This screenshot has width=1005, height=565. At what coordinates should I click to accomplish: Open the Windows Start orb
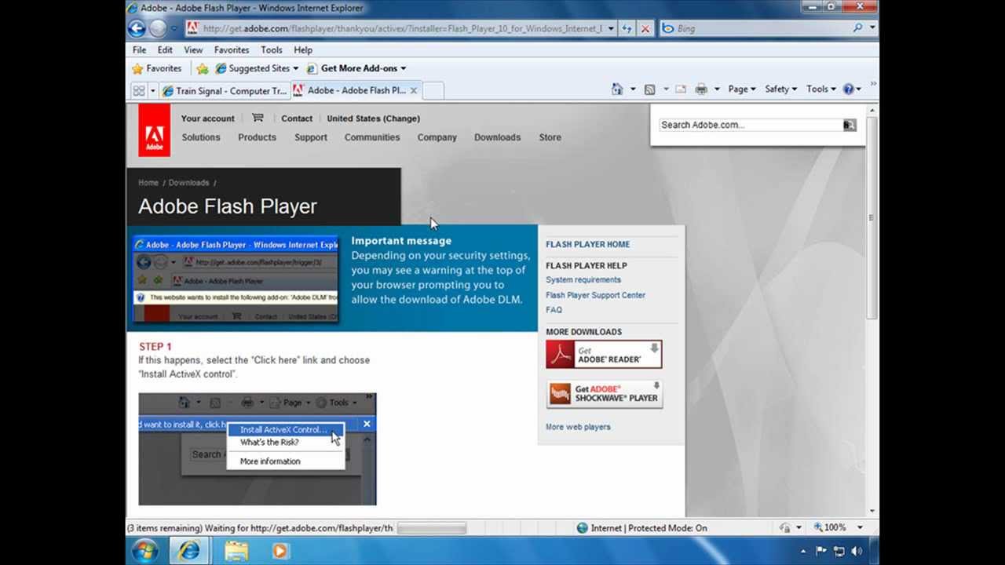point(144,550)
